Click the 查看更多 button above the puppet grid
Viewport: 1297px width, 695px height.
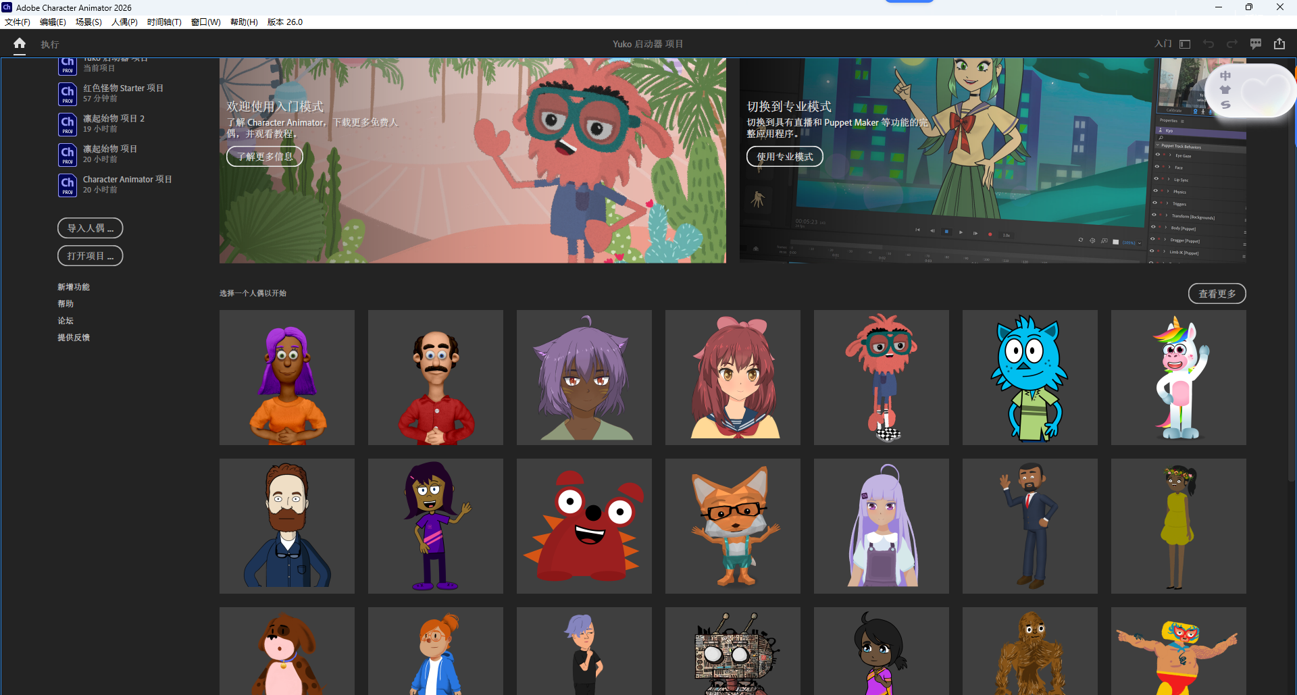[x=1217, y=293]
